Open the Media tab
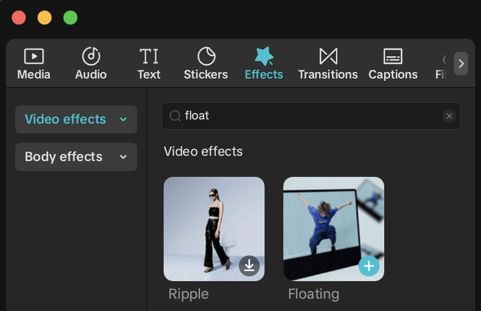The image size is (481, 311). [33, 64]
